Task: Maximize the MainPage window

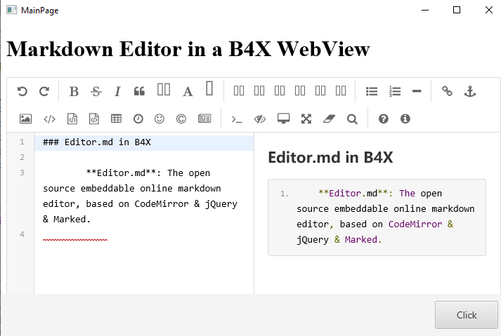Action: coord(457,11)
